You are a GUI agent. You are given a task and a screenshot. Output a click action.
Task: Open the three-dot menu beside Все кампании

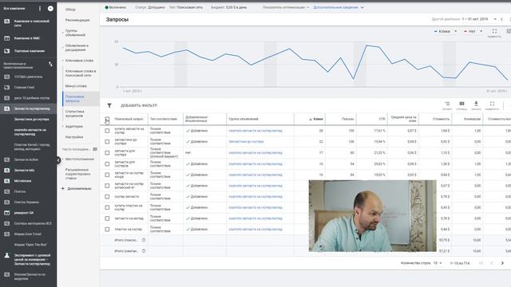coord(40,9)
